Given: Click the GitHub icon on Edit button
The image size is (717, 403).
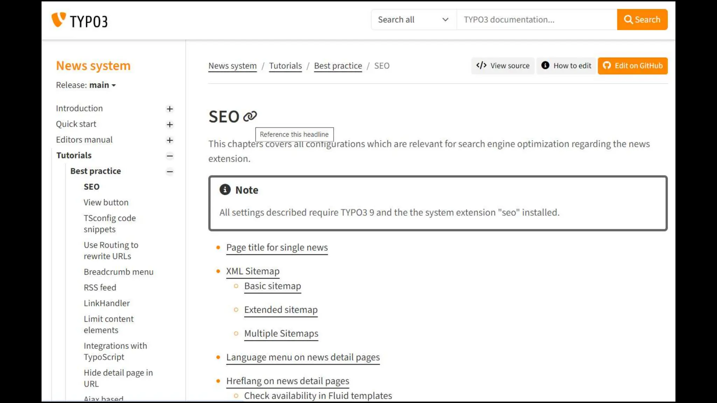Looking at the screenshot, I should click(x=607, y=66).
